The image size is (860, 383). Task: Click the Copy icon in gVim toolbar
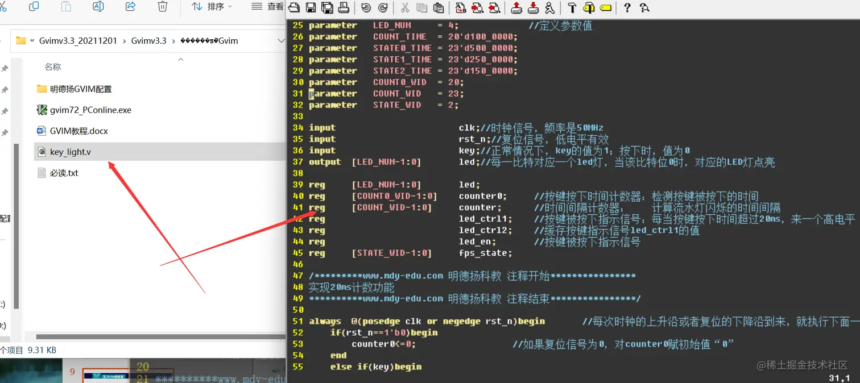pos(421,7)
